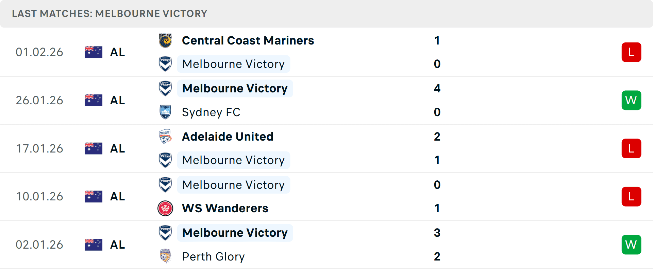Open the LAST MATCHES: MELBOURNE VICTORY header
The image size is (653, 269).
(110, 14)
